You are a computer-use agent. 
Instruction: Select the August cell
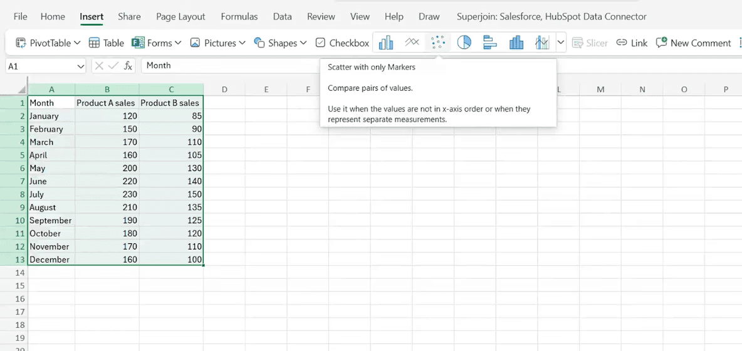[51, 207]
